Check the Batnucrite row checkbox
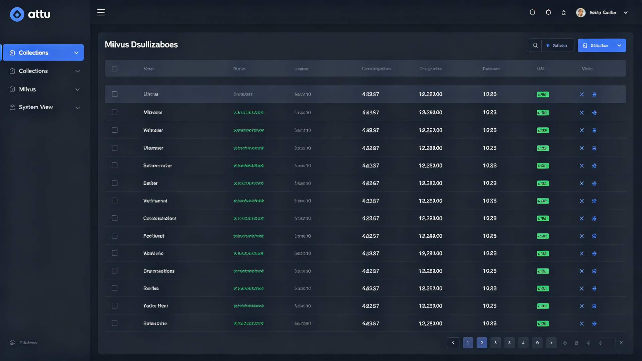The width and height of the screenshot is (642, 361). pyautogui.click(x=115, y=324)
